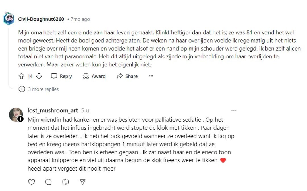The image size is (307, 191).
Task: Open lost_mushroom_art profile link
Action: coord(53,110)
